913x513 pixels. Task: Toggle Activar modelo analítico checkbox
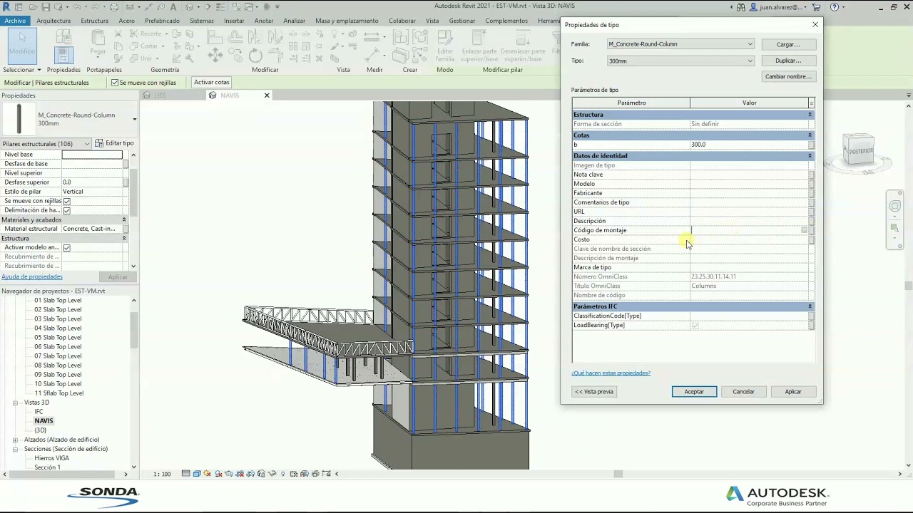[66, 248]
